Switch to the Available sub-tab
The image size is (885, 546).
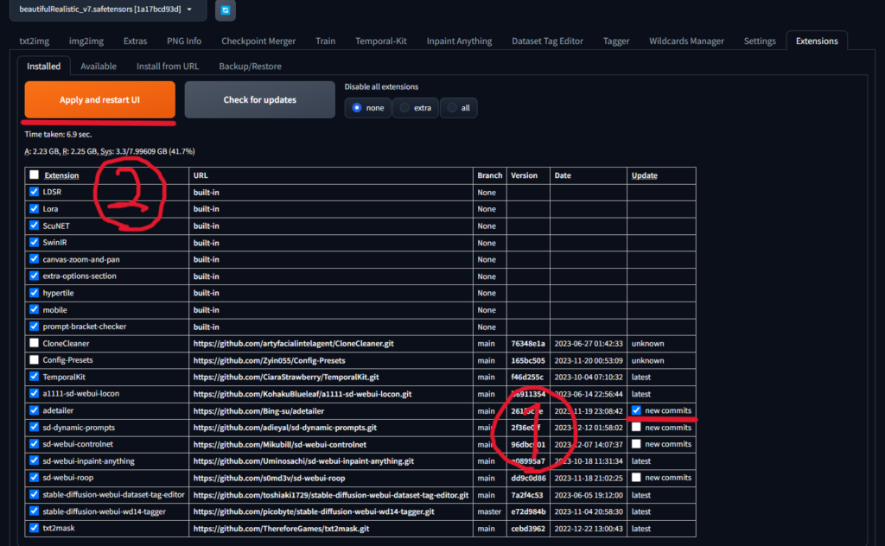pyautogui.click(x=99, y=66)
